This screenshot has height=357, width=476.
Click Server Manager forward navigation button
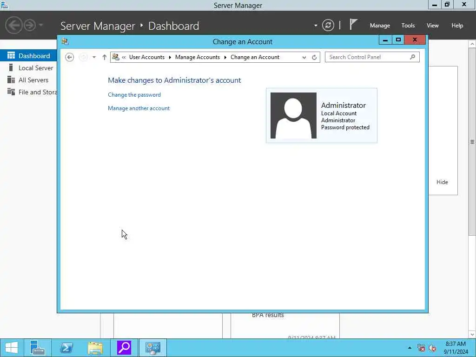[30, 25]
